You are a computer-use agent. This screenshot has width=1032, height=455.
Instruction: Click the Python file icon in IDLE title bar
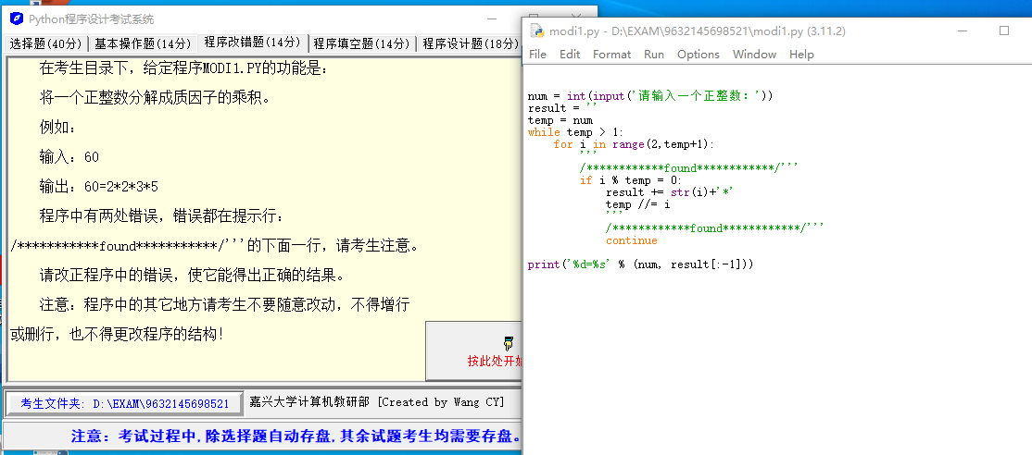(x=537, y=31)
